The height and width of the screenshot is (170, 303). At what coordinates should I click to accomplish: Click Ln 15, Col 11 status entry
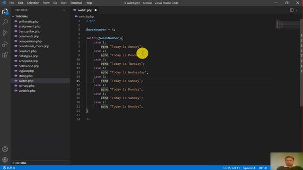coord(232,168)
